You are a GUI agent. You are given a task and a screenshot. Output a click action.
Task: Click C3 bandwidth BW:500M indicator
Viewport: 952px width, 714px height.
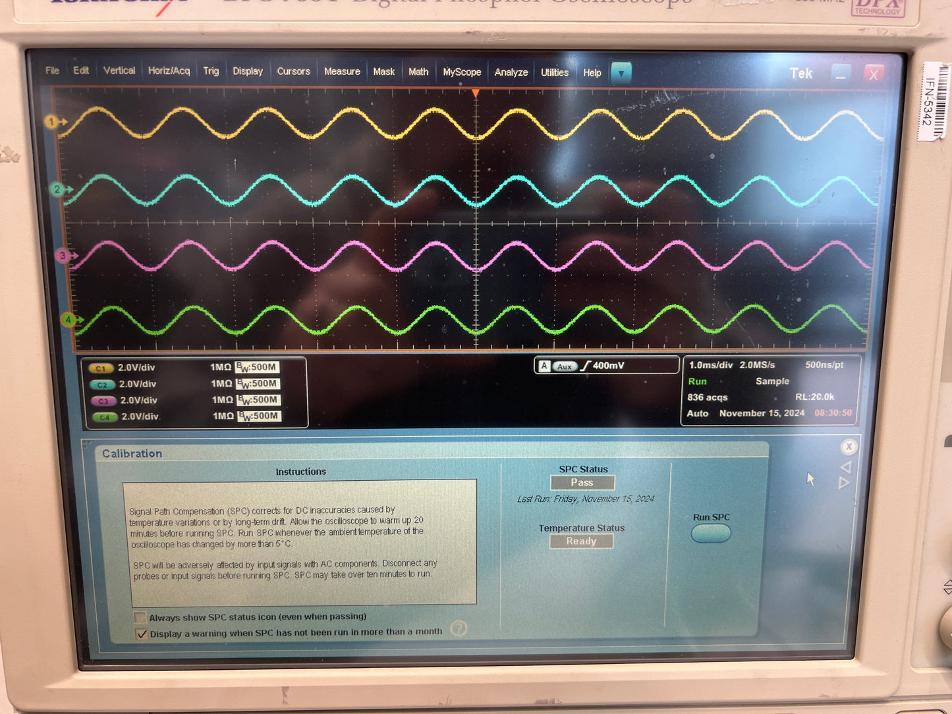[258, 400]
